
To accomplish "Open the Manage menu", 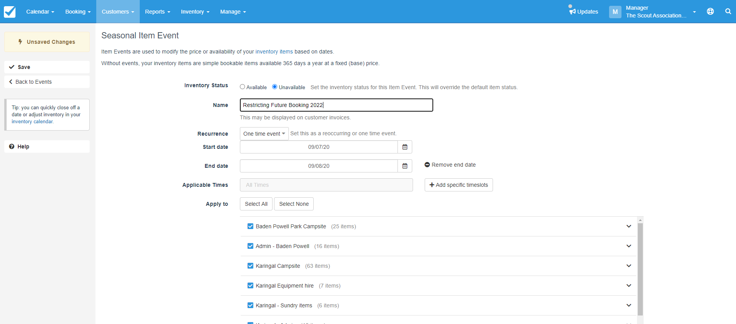I will point(233,12).
